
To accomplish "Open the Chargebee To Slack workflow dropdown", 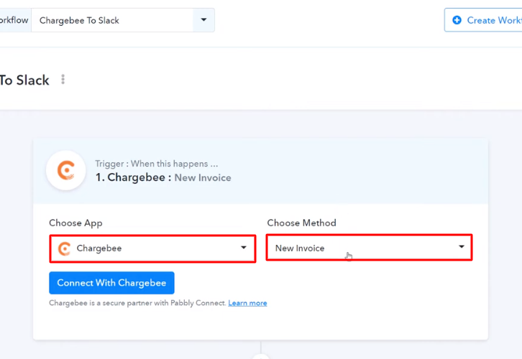I will 122,20.
